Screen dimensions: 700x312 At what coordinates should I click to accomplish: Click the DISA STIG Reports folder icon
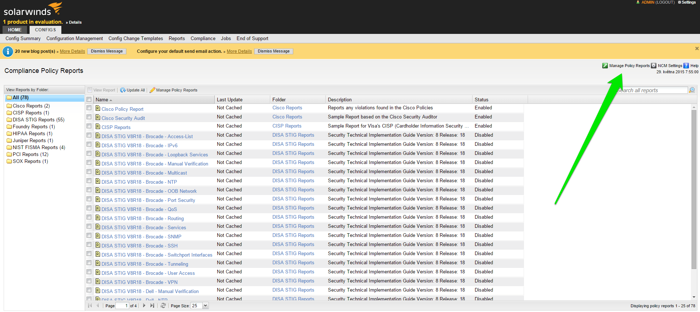[x=9, y=120]
